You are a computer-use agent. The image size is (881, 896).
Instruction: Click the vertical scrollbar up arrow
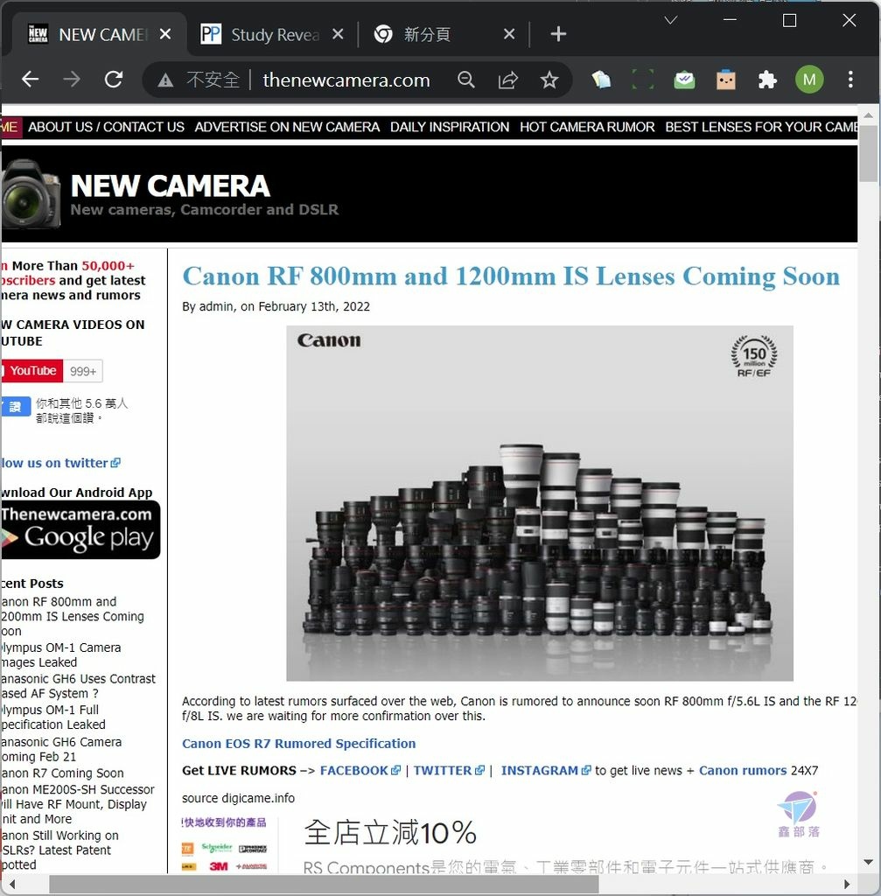coord(869,115)
